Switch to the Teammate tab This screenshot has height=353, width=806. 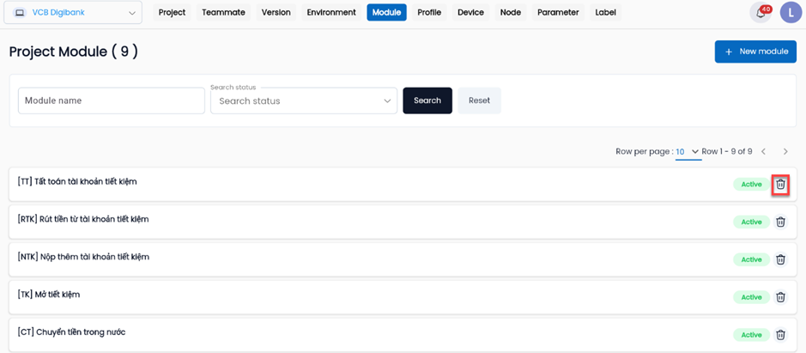point(223,13)
